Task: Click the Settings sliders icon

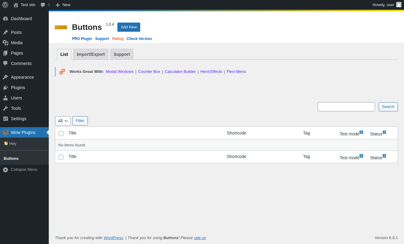Action: [5, 119]
